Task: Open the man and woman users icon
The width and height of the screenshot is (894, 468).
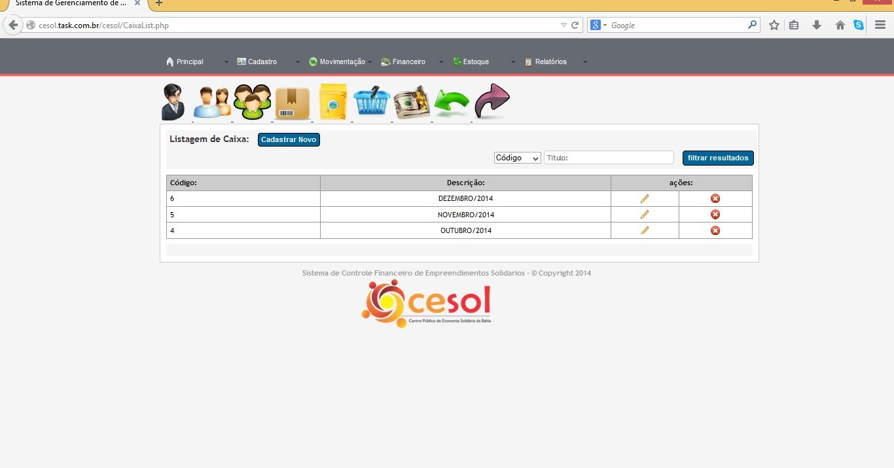Action: point(212,102)
